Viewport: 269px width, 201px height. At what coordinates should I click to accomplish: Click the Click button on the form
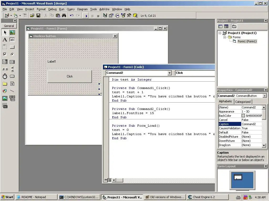click(70, 76)
